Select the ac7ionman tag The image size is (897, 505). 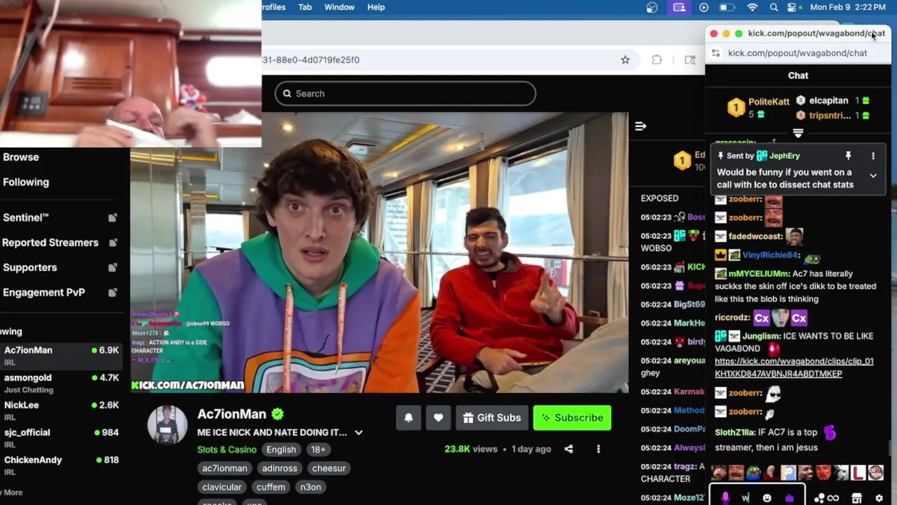[x=225, y=468]
